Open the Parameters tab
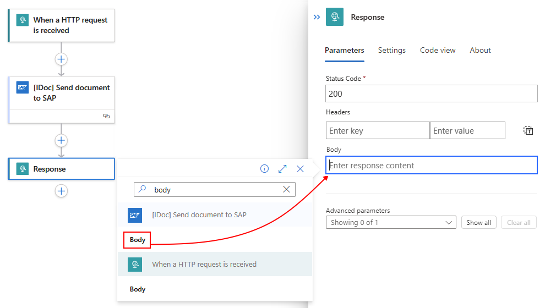The height and width of the screenshot is (308, 545). tap(345, 51)
